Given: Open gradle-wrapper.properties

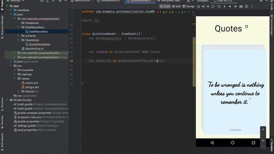Looking at the screenshot, I should [x=41, y=113].
